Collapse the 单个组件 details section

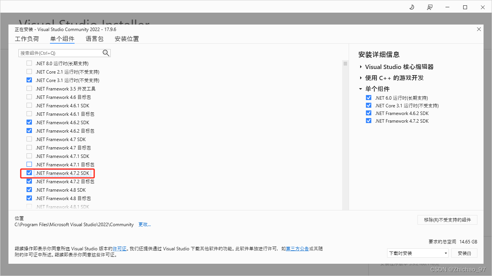pos(361,89)
